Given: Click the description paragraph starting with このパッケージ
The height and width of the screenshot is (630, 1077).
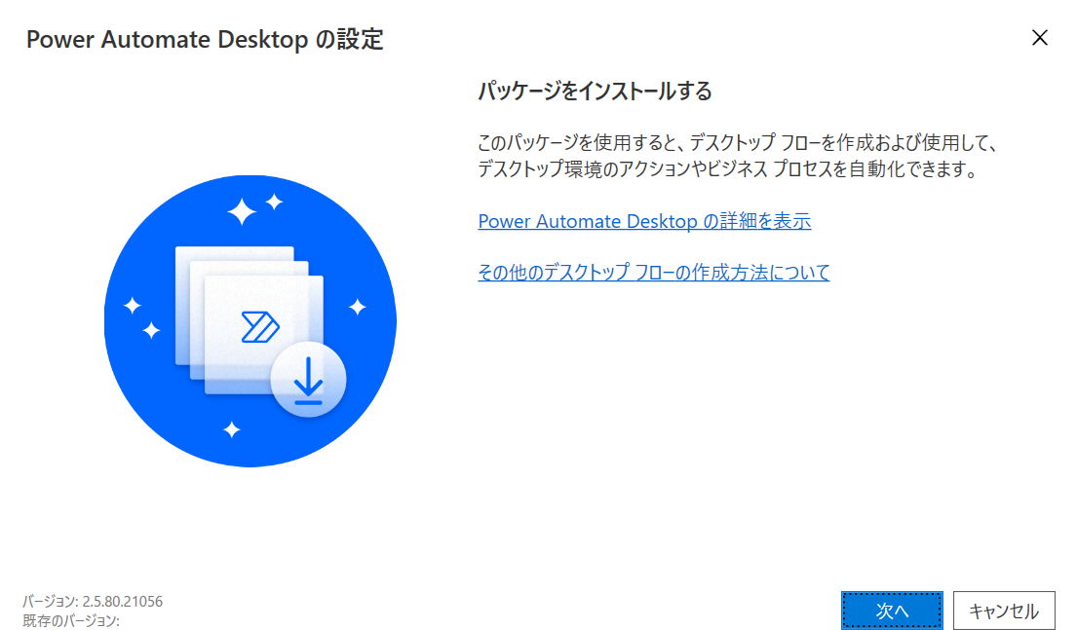Looking at the screenshot, I should (737, 156).
